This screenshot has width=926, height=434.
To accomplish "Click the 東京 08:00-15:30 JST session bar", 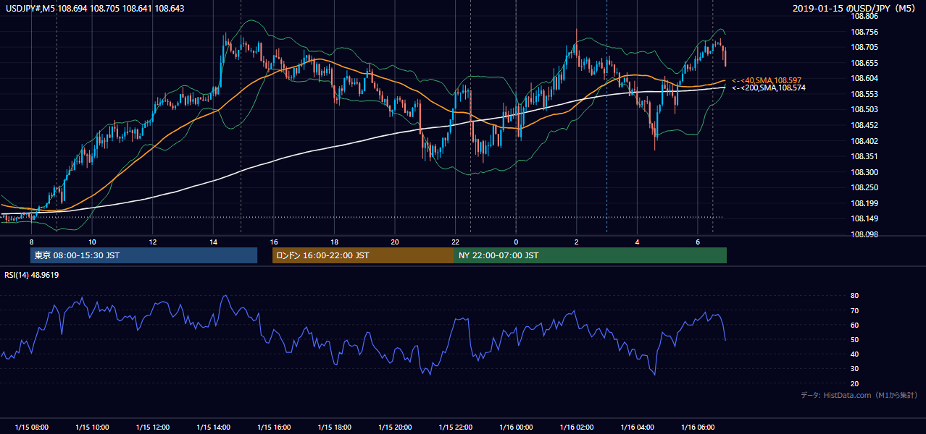I will [143, 255].
